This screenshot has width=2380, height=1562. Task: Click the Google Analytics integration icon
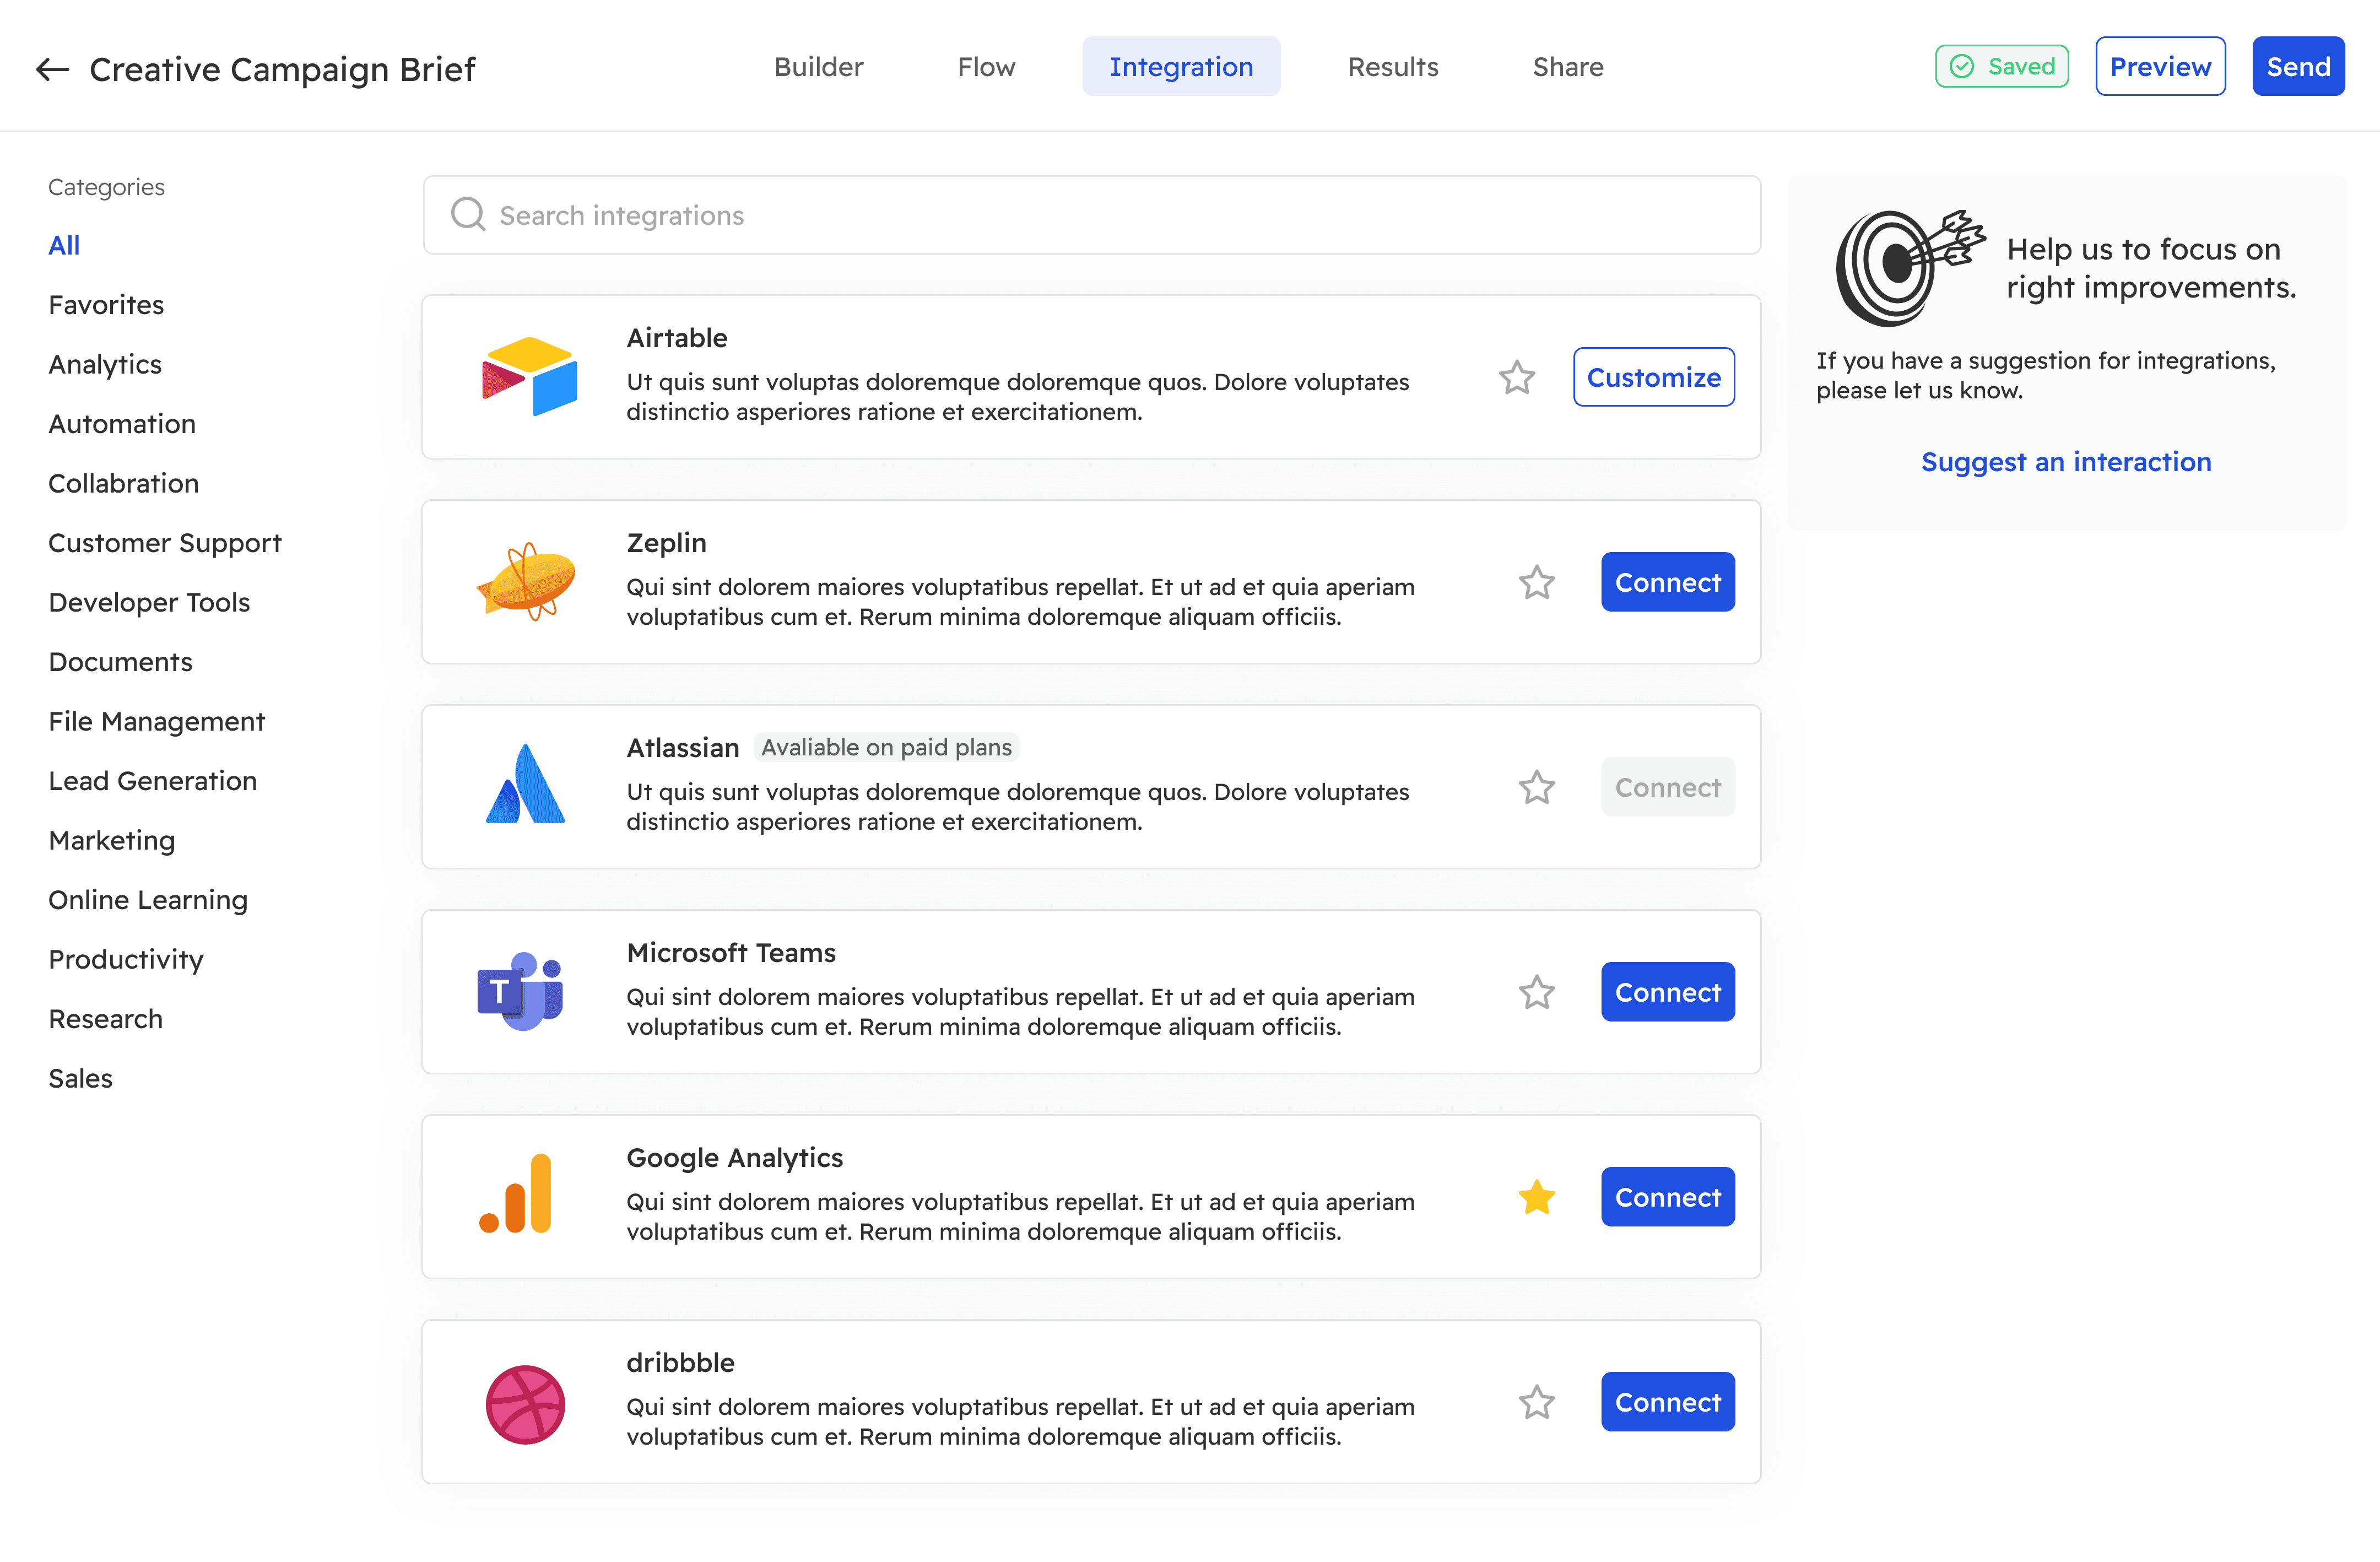pyautogui.click(x=519, y=1196)
